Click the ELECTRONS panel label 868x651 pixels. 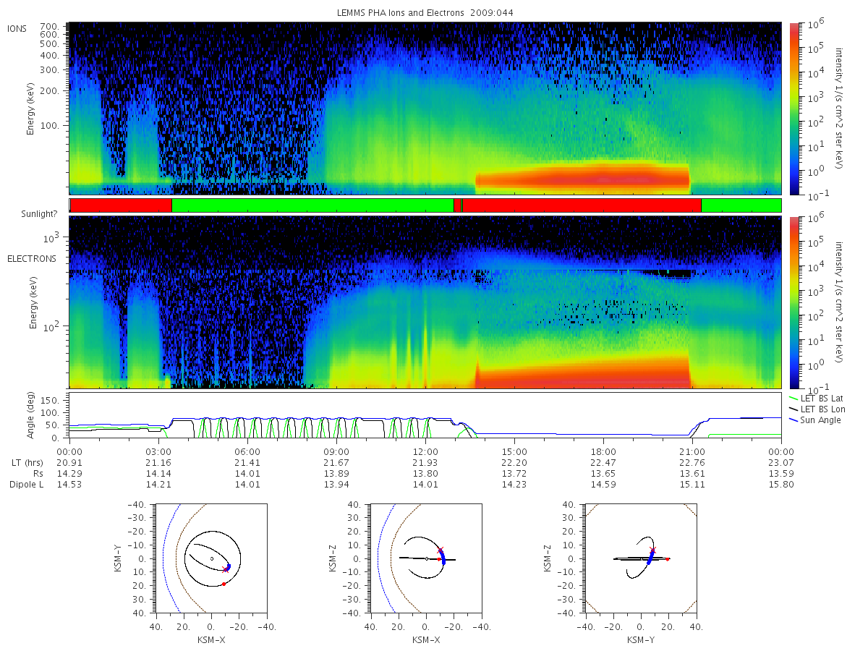(x=31, y=258)
